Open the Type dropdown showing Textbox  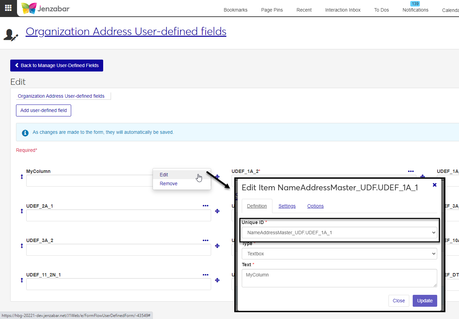click(339, 254)
